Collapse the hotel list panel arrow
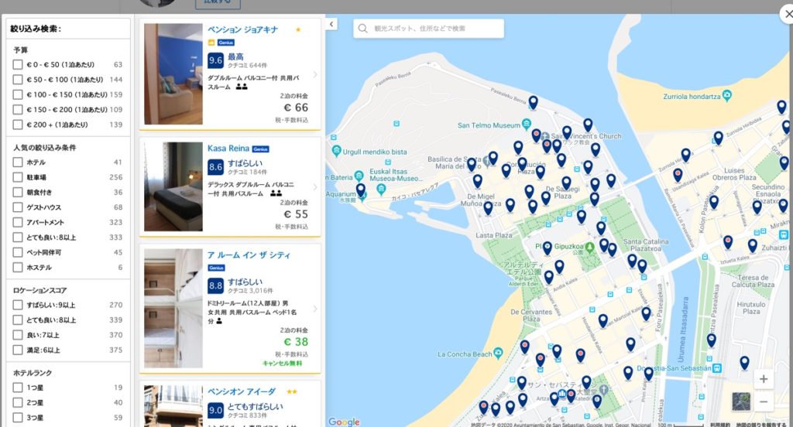 tap(331, 24)
